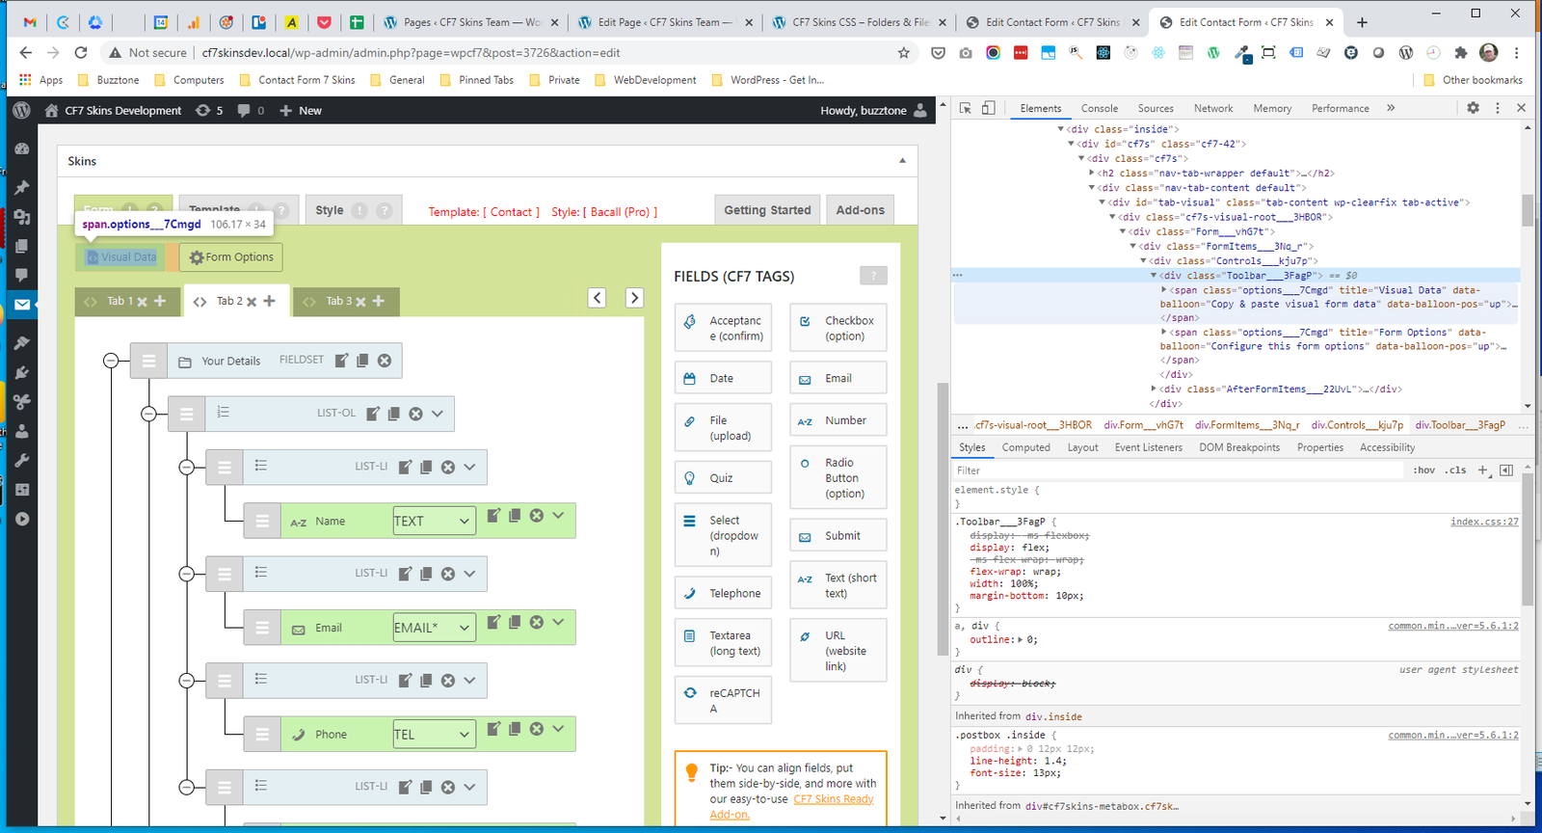Collapse the Toolbar div in DOM tree
1542x833 pixels.
1154,276
